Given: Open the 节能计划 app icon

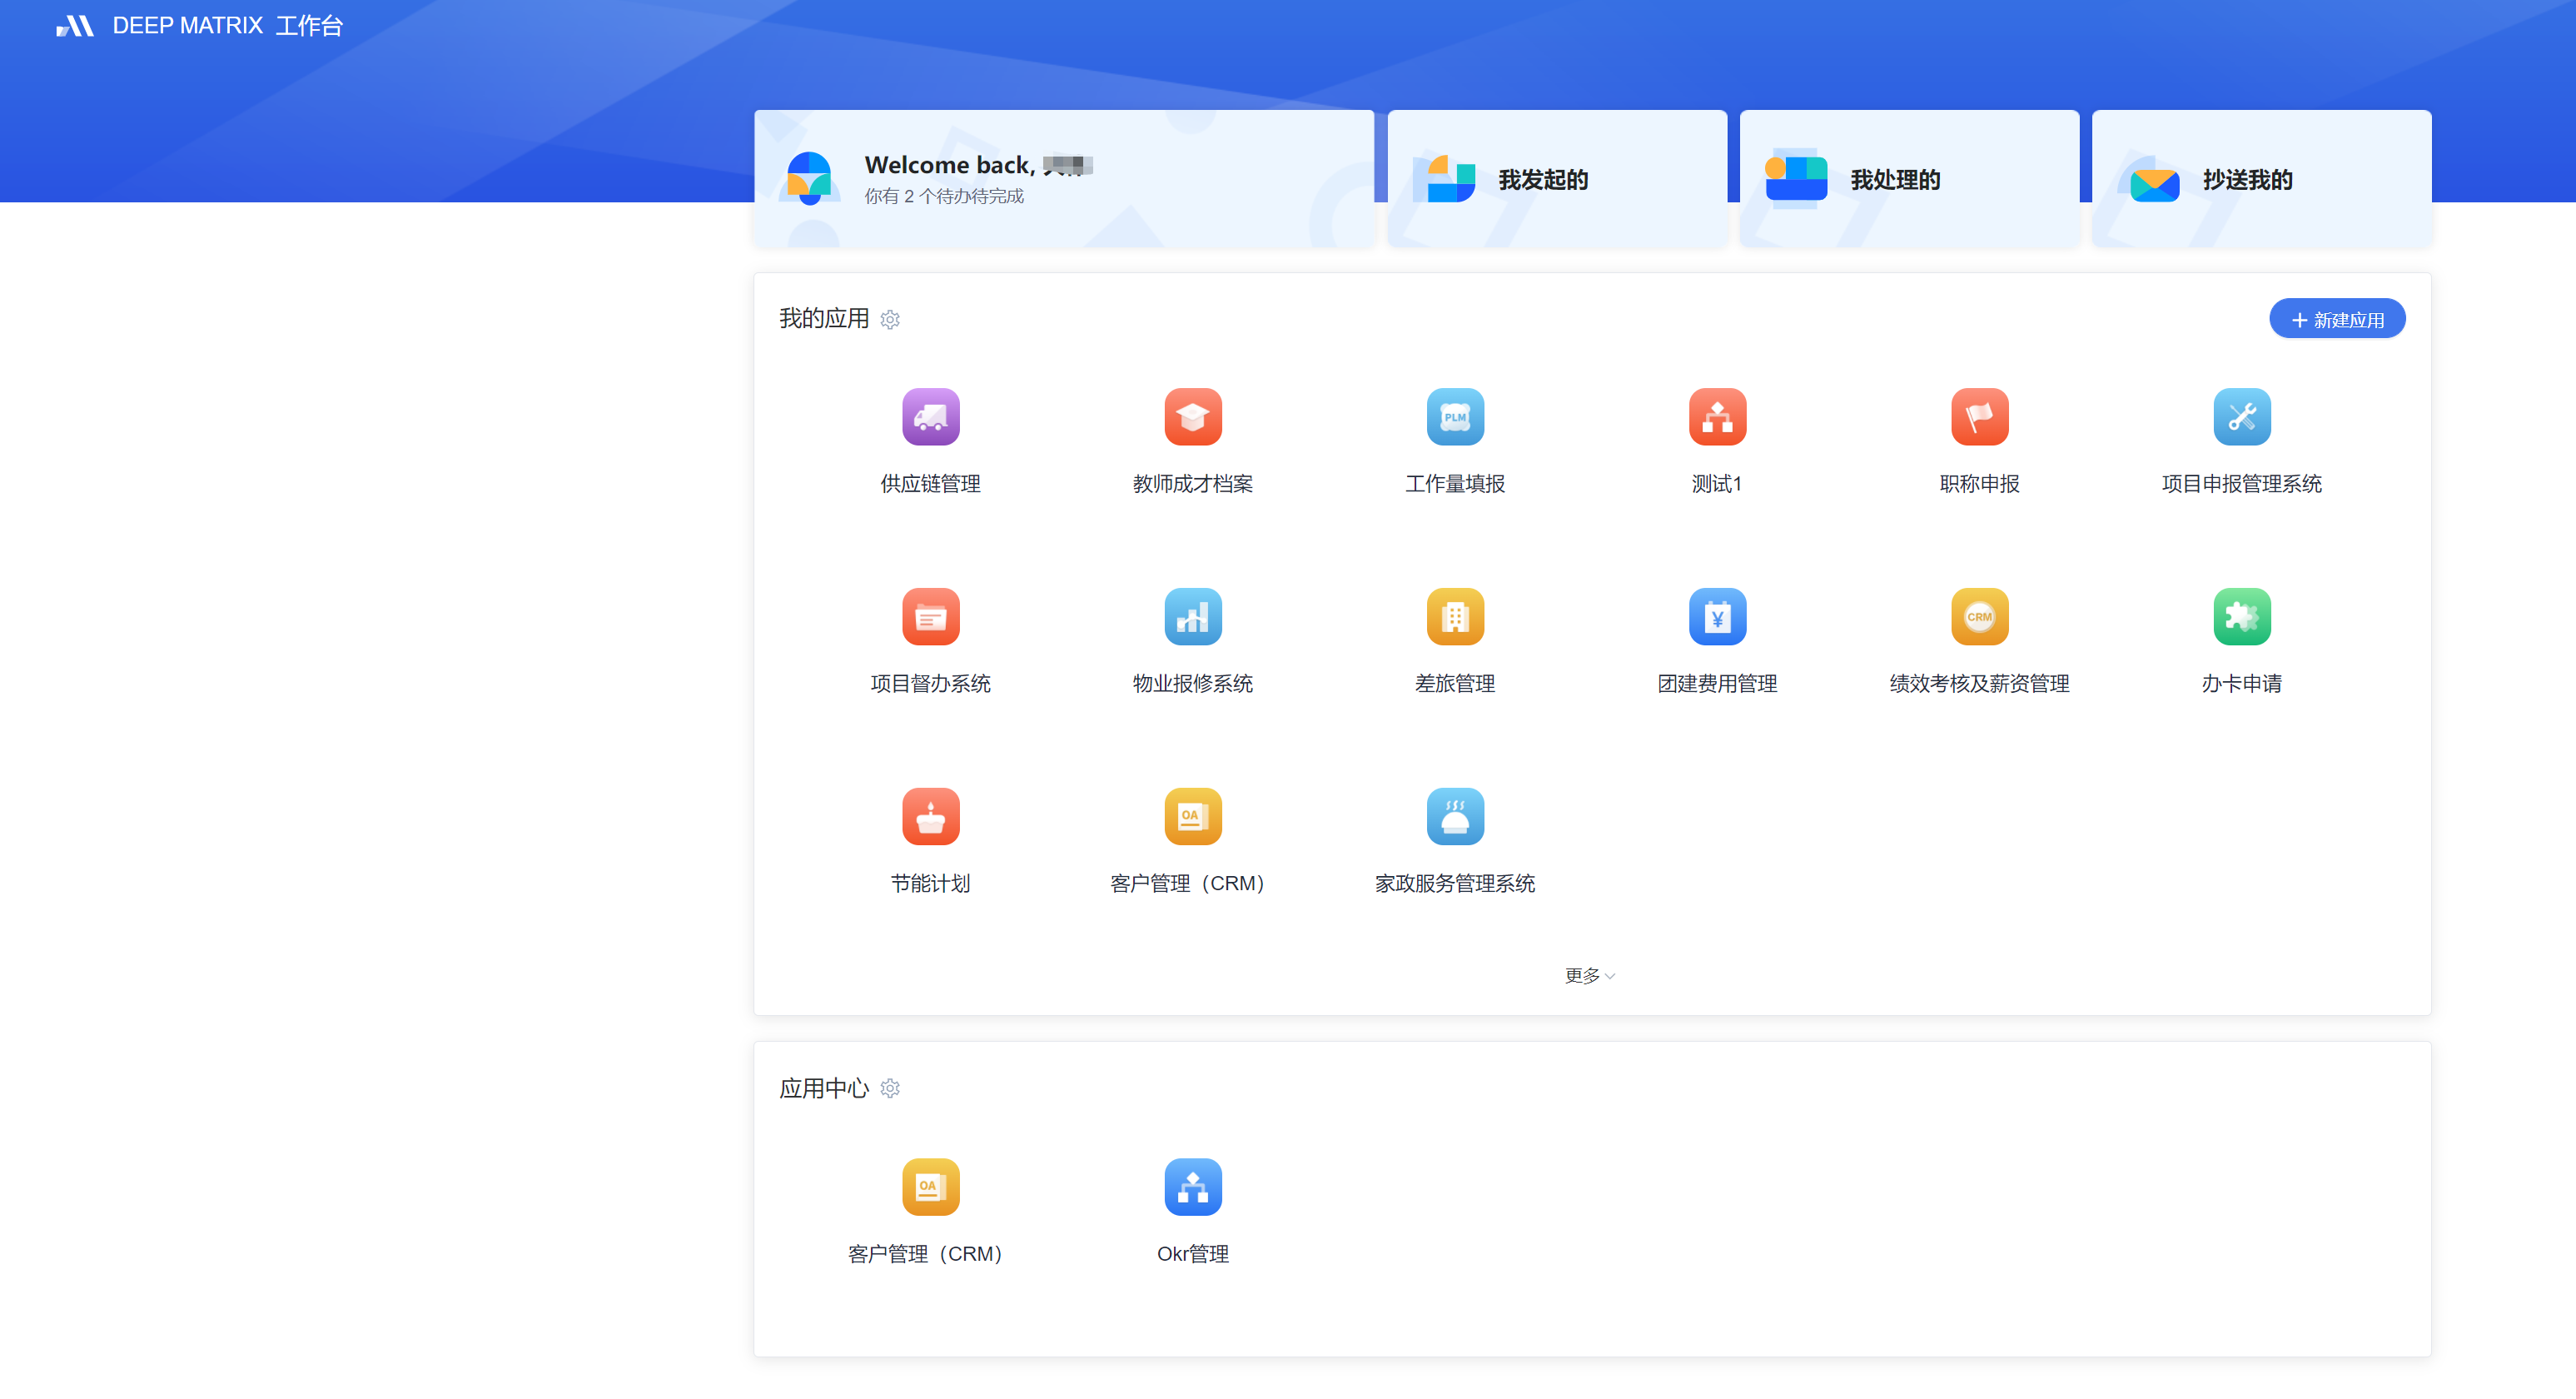Looking at the screenshot, I should click(x=930, y=816).
